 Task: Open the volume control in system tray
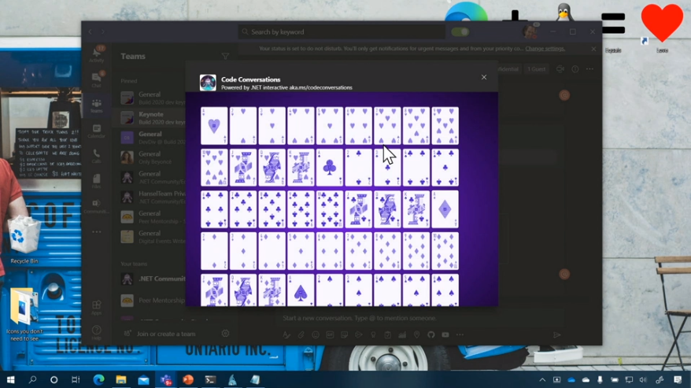pos(643,379)
